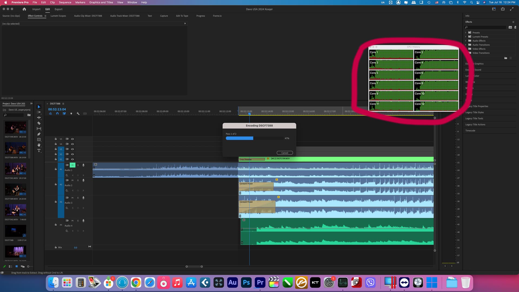
Task: Open the Timecode panel
Action: pyautogui.click(x=470, y=131)
